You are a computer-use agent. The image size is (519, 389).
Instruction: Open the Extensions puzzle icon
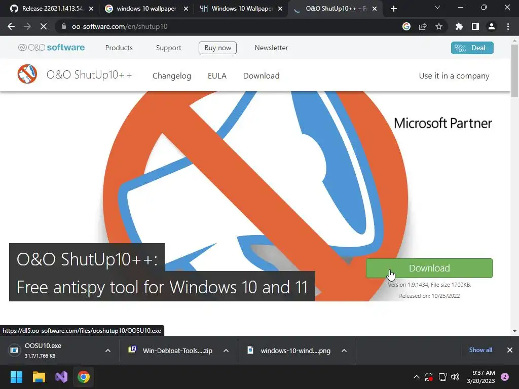point(459,26)
